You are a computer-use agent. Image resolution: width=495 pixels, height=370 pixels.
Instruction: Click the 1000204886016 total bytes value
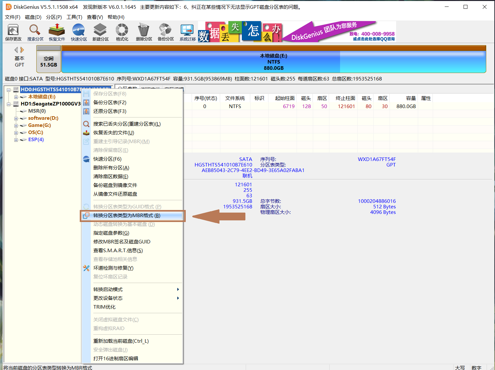(x=377, y=201)
